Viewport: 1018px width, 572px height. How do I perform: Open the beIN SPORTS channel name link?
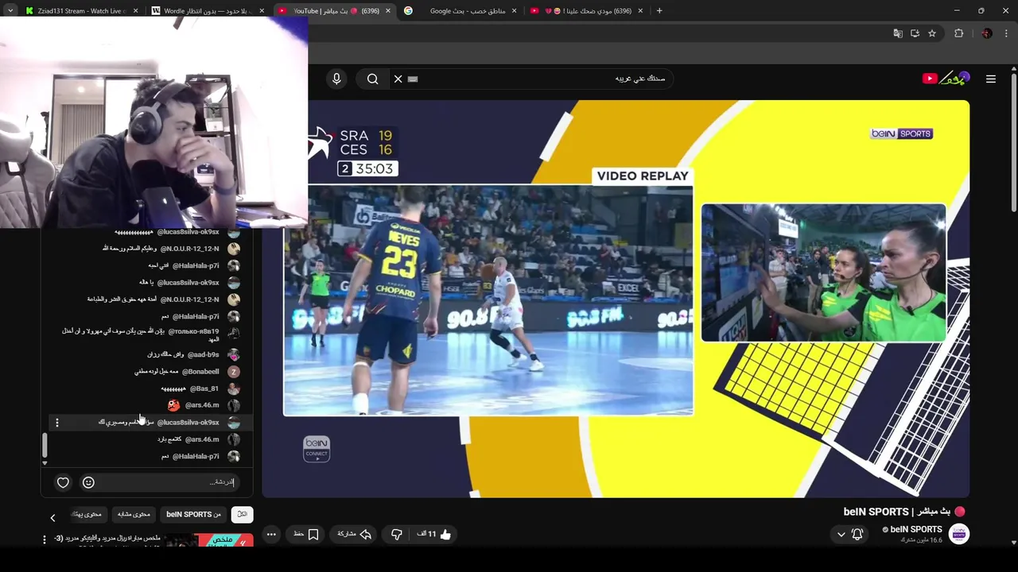[x=915, y=529]
